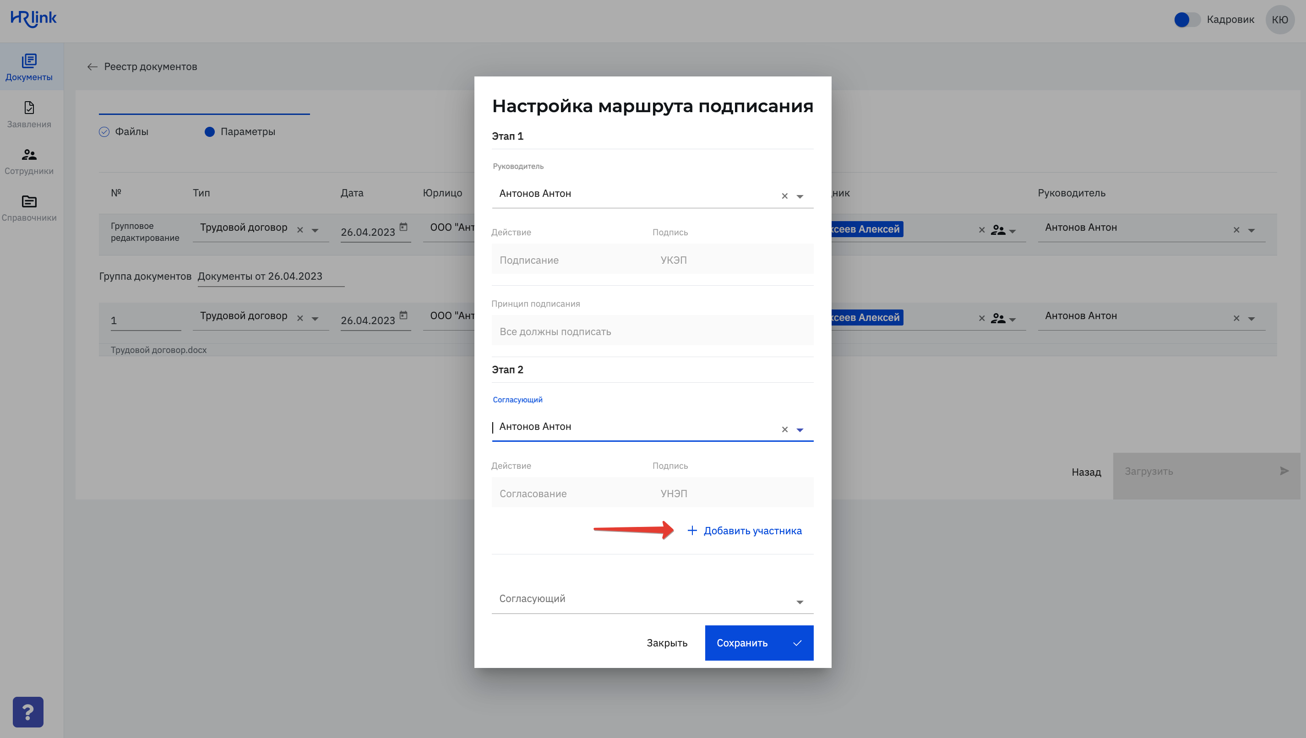This screenshot has width=1306, height=738.
Task: Click Добавить участника link
Action: (x=744, y=531)
